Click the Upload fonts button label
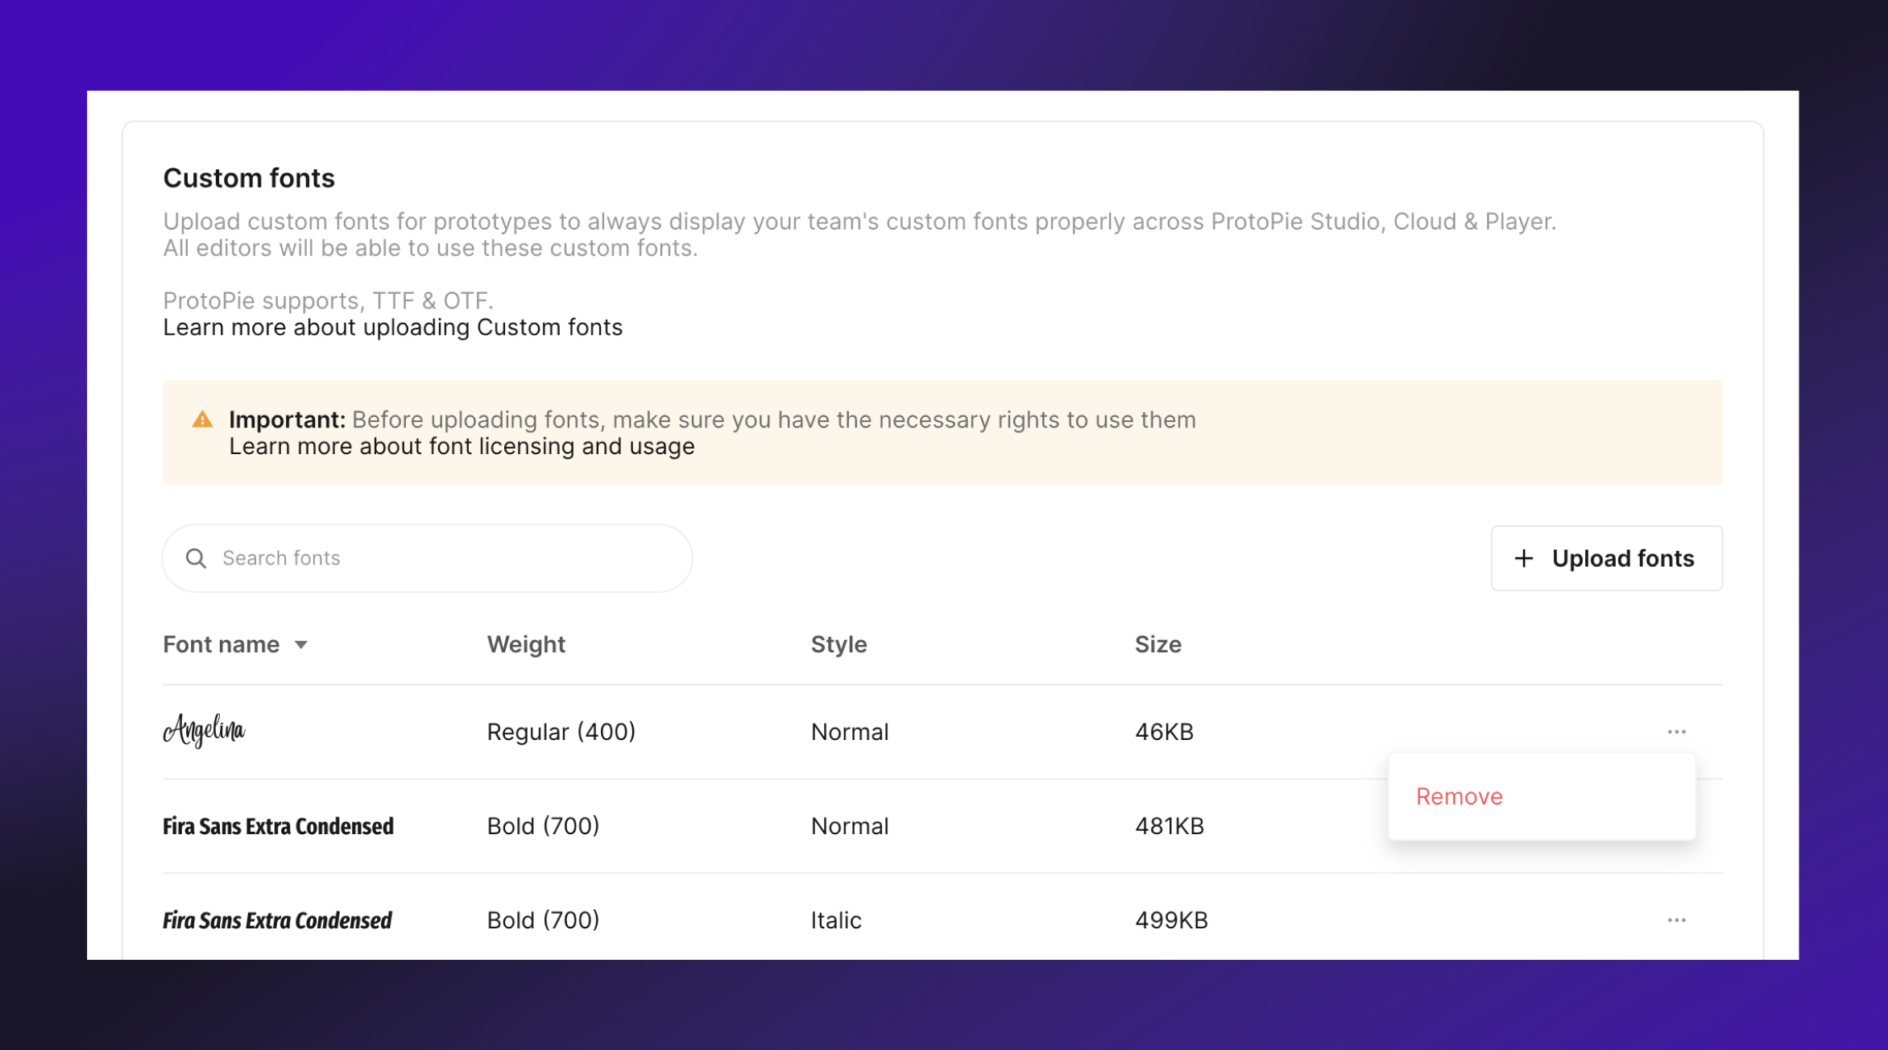Screen dimensions: 1888x1050 point(1622,558)
